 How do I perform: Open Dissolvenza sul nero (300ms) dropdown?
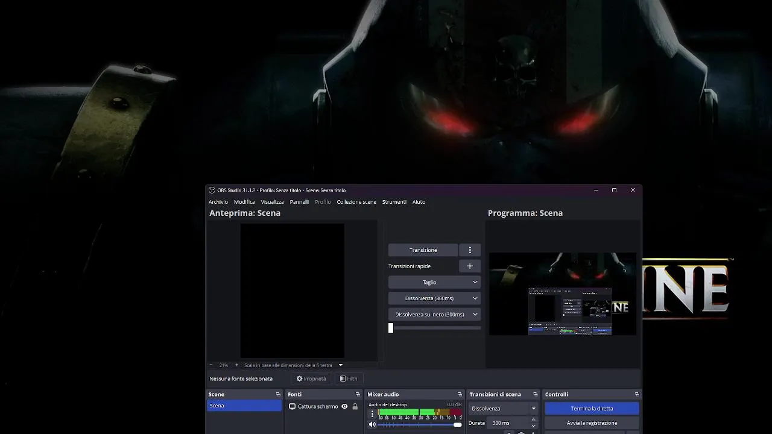[434, 314]
